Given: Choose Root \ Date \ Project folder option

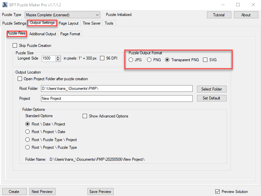Looking at the screenshot, I should [27, 124].
